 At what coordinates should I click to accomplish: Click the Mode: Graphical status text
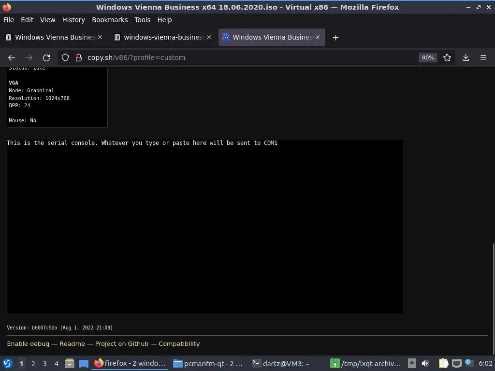click(31, 90)
